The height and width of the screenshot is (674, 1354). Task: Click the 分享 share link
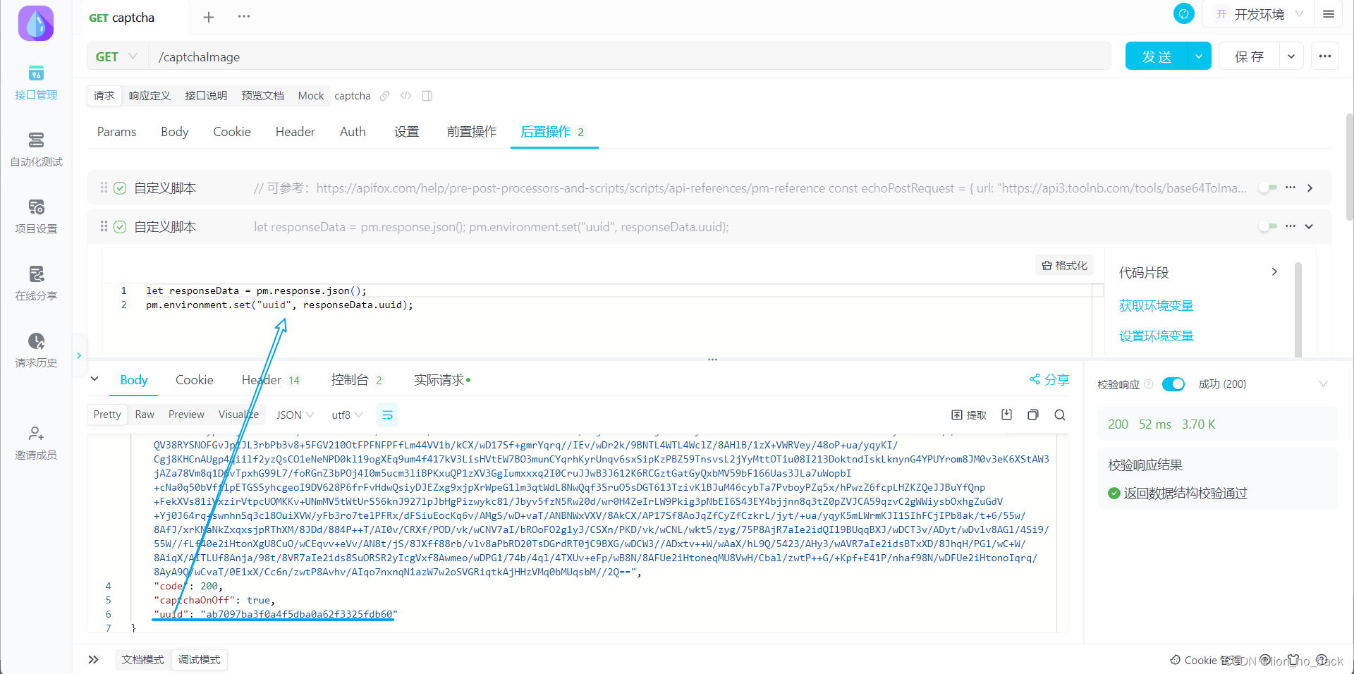pyautogui.click(x=1049, y=379)
